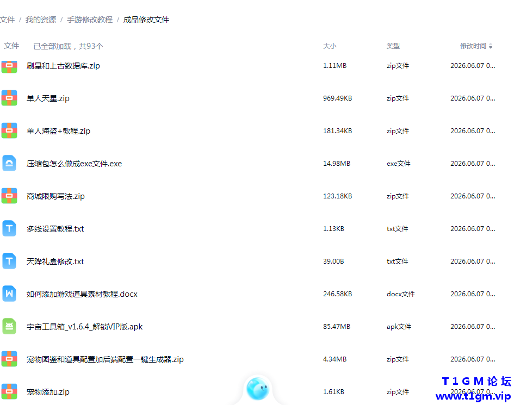Click the zip icon for 刷星和上古数据库.zip
The width and height of the screenshot is (514, 405).
(x=9, y=66)
